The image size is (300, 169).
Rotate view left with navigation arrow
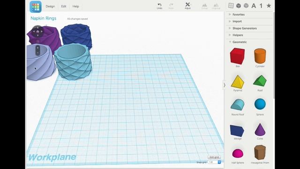(34, 31)
